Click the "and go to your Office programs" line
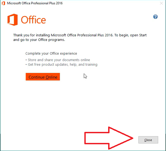Viewport: 166px width, 151px height. [x=39, y=40]
